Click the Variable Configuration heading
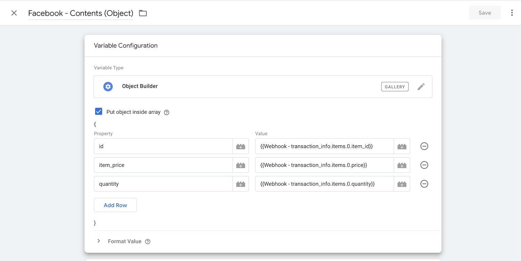The width and height of the screenshot is (521, 261). coord(126,46)
